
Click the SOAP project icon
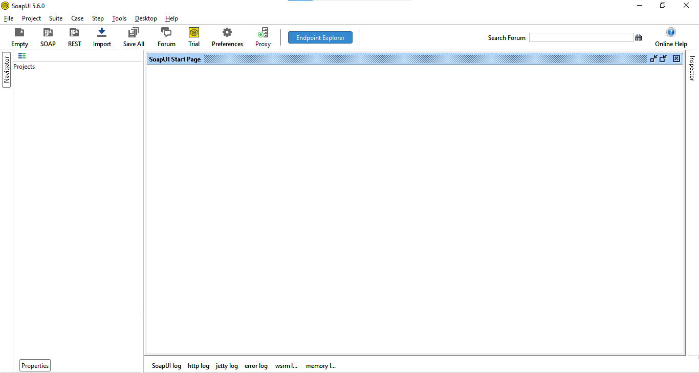48,33
